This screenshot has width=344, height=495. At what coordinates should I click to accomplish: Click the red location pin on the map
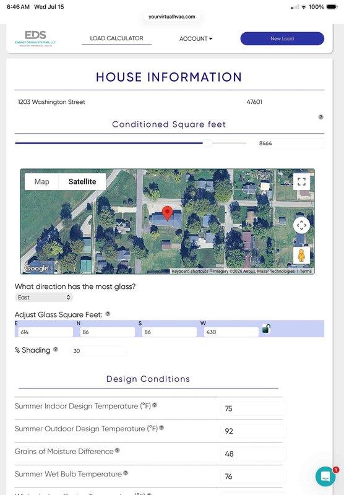(x=167, y=213)
